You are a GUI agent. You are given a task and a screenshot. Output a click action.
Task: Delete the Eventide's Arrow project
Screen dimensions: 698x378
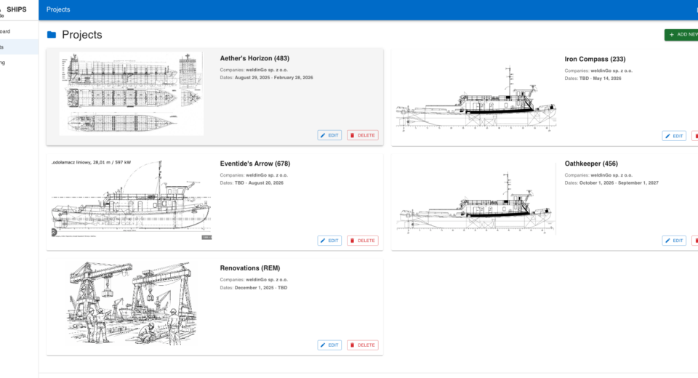pyautogui.click(x=362, y=241)
